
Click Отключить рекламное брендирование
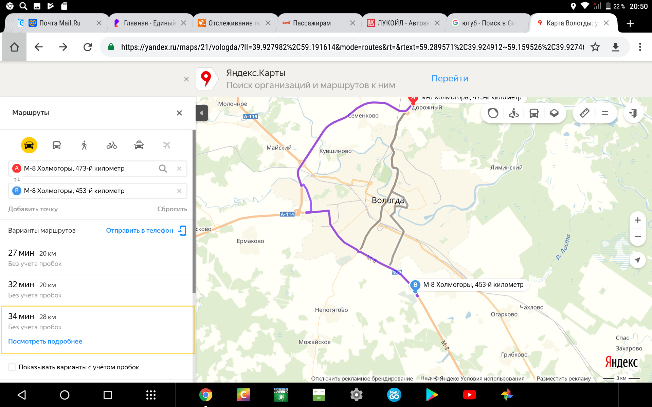point(362,379)
